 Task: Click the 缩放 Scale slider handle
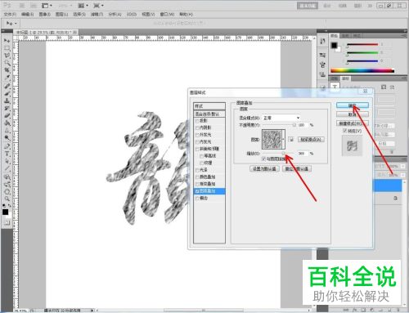[283, 154]
